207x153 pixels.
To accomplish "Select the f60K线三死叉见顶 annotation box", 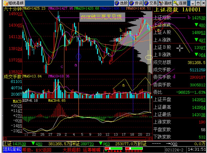I will pos(102,17).
